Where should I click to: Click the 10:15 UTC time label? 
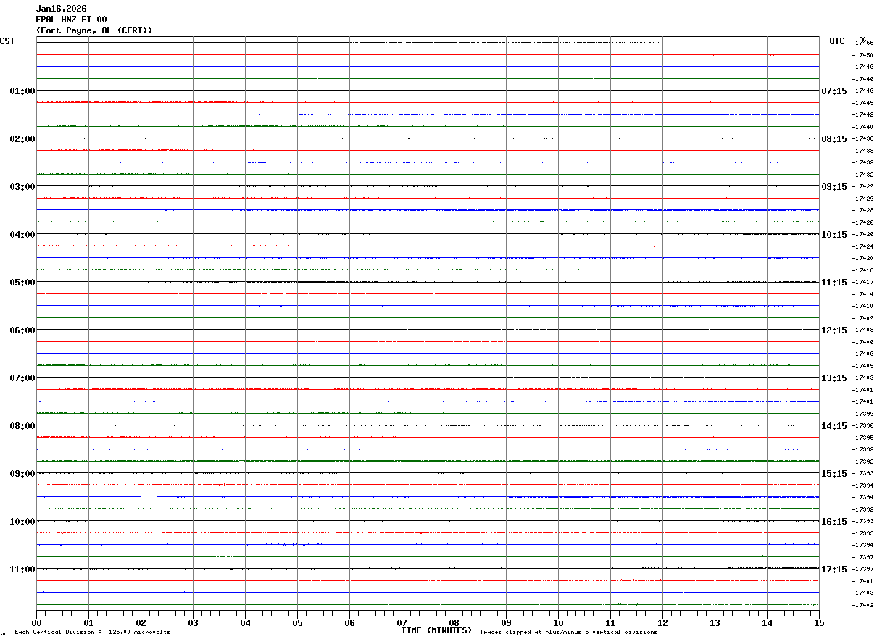click(834, 234)
